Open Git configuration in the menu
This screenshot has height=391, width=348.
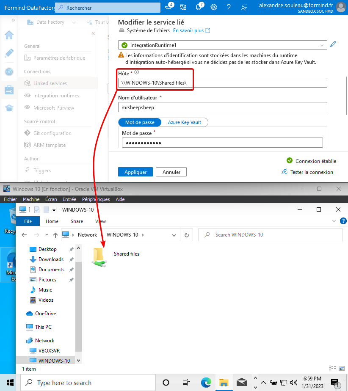coord(52,133)
